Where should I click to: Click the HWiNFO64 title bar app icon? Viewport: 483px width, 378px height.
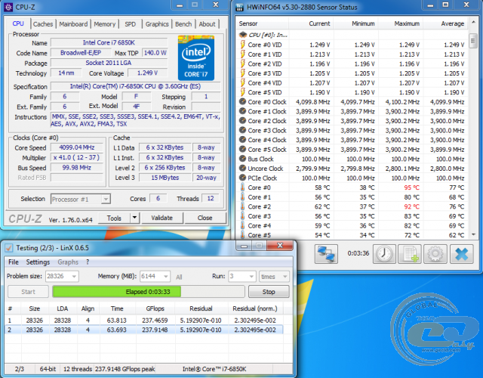239,7
